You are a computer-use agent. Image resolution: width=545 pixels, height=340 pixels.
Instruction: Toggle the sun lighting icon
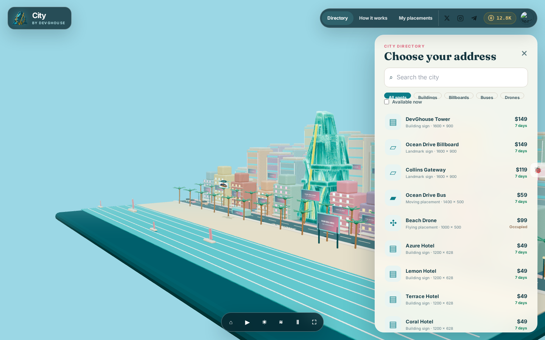pyautogui.click(x=264, y=322)
